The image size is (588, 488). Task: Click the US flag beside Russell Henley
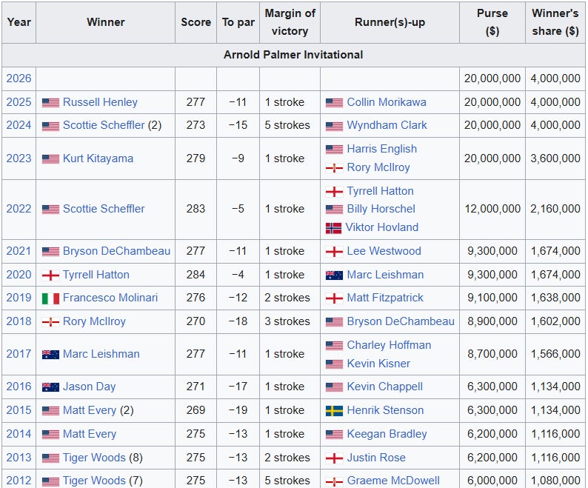(50, 102)
